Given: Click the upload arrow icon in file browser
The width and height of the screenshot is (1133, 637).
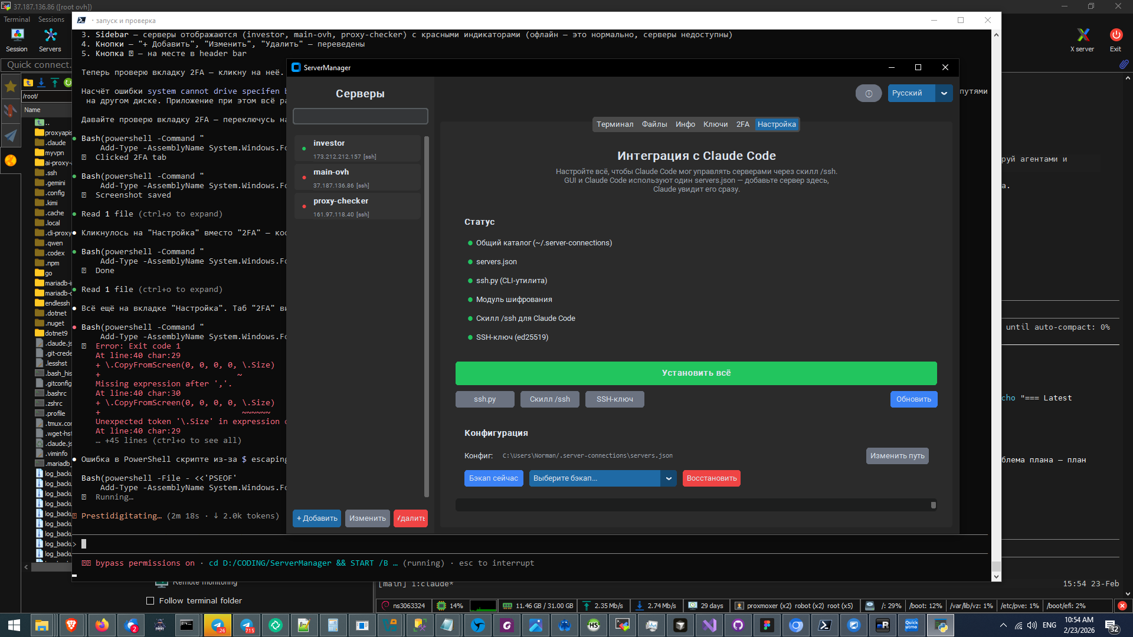Looking at the screenshot, I should point(54,83).
